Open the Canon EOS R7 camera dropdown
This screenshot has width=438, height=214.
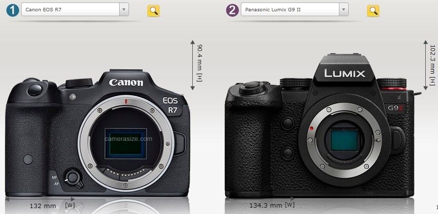[x=75, y=9]
